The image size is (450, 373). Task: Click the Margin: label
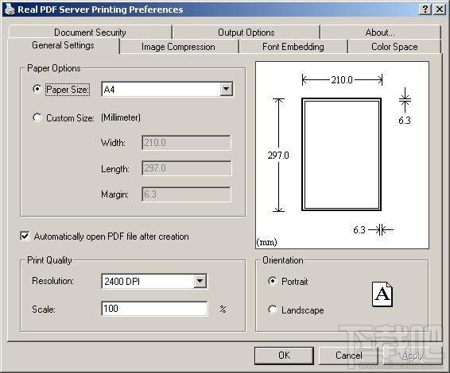click(114, 194)
